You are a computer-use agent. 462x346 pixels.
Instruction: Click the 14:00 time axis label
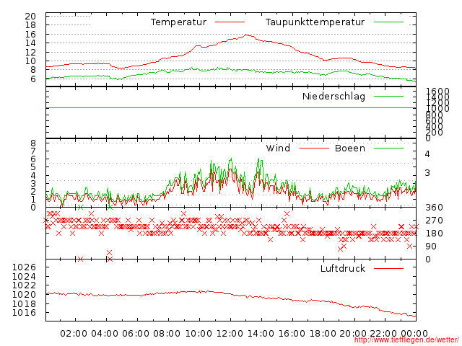(x=261, y=334)
